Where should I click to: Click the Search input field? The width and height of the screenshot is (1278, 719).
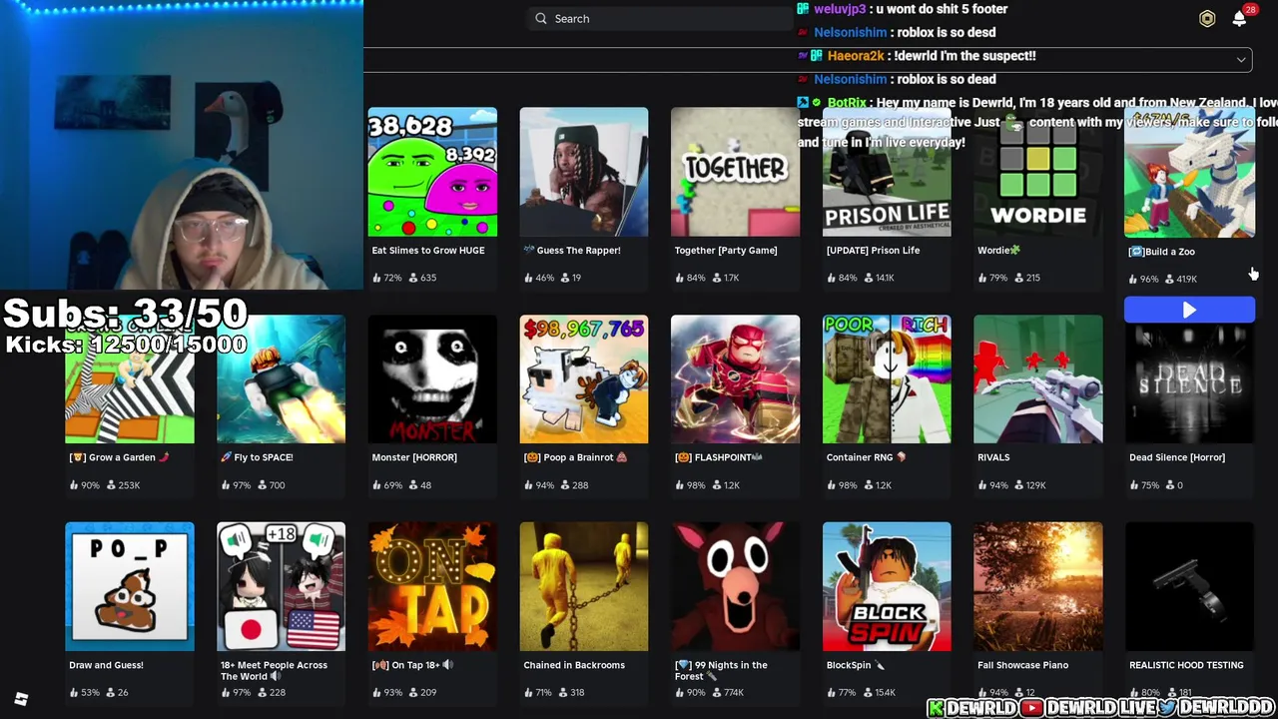coord(659,18)
